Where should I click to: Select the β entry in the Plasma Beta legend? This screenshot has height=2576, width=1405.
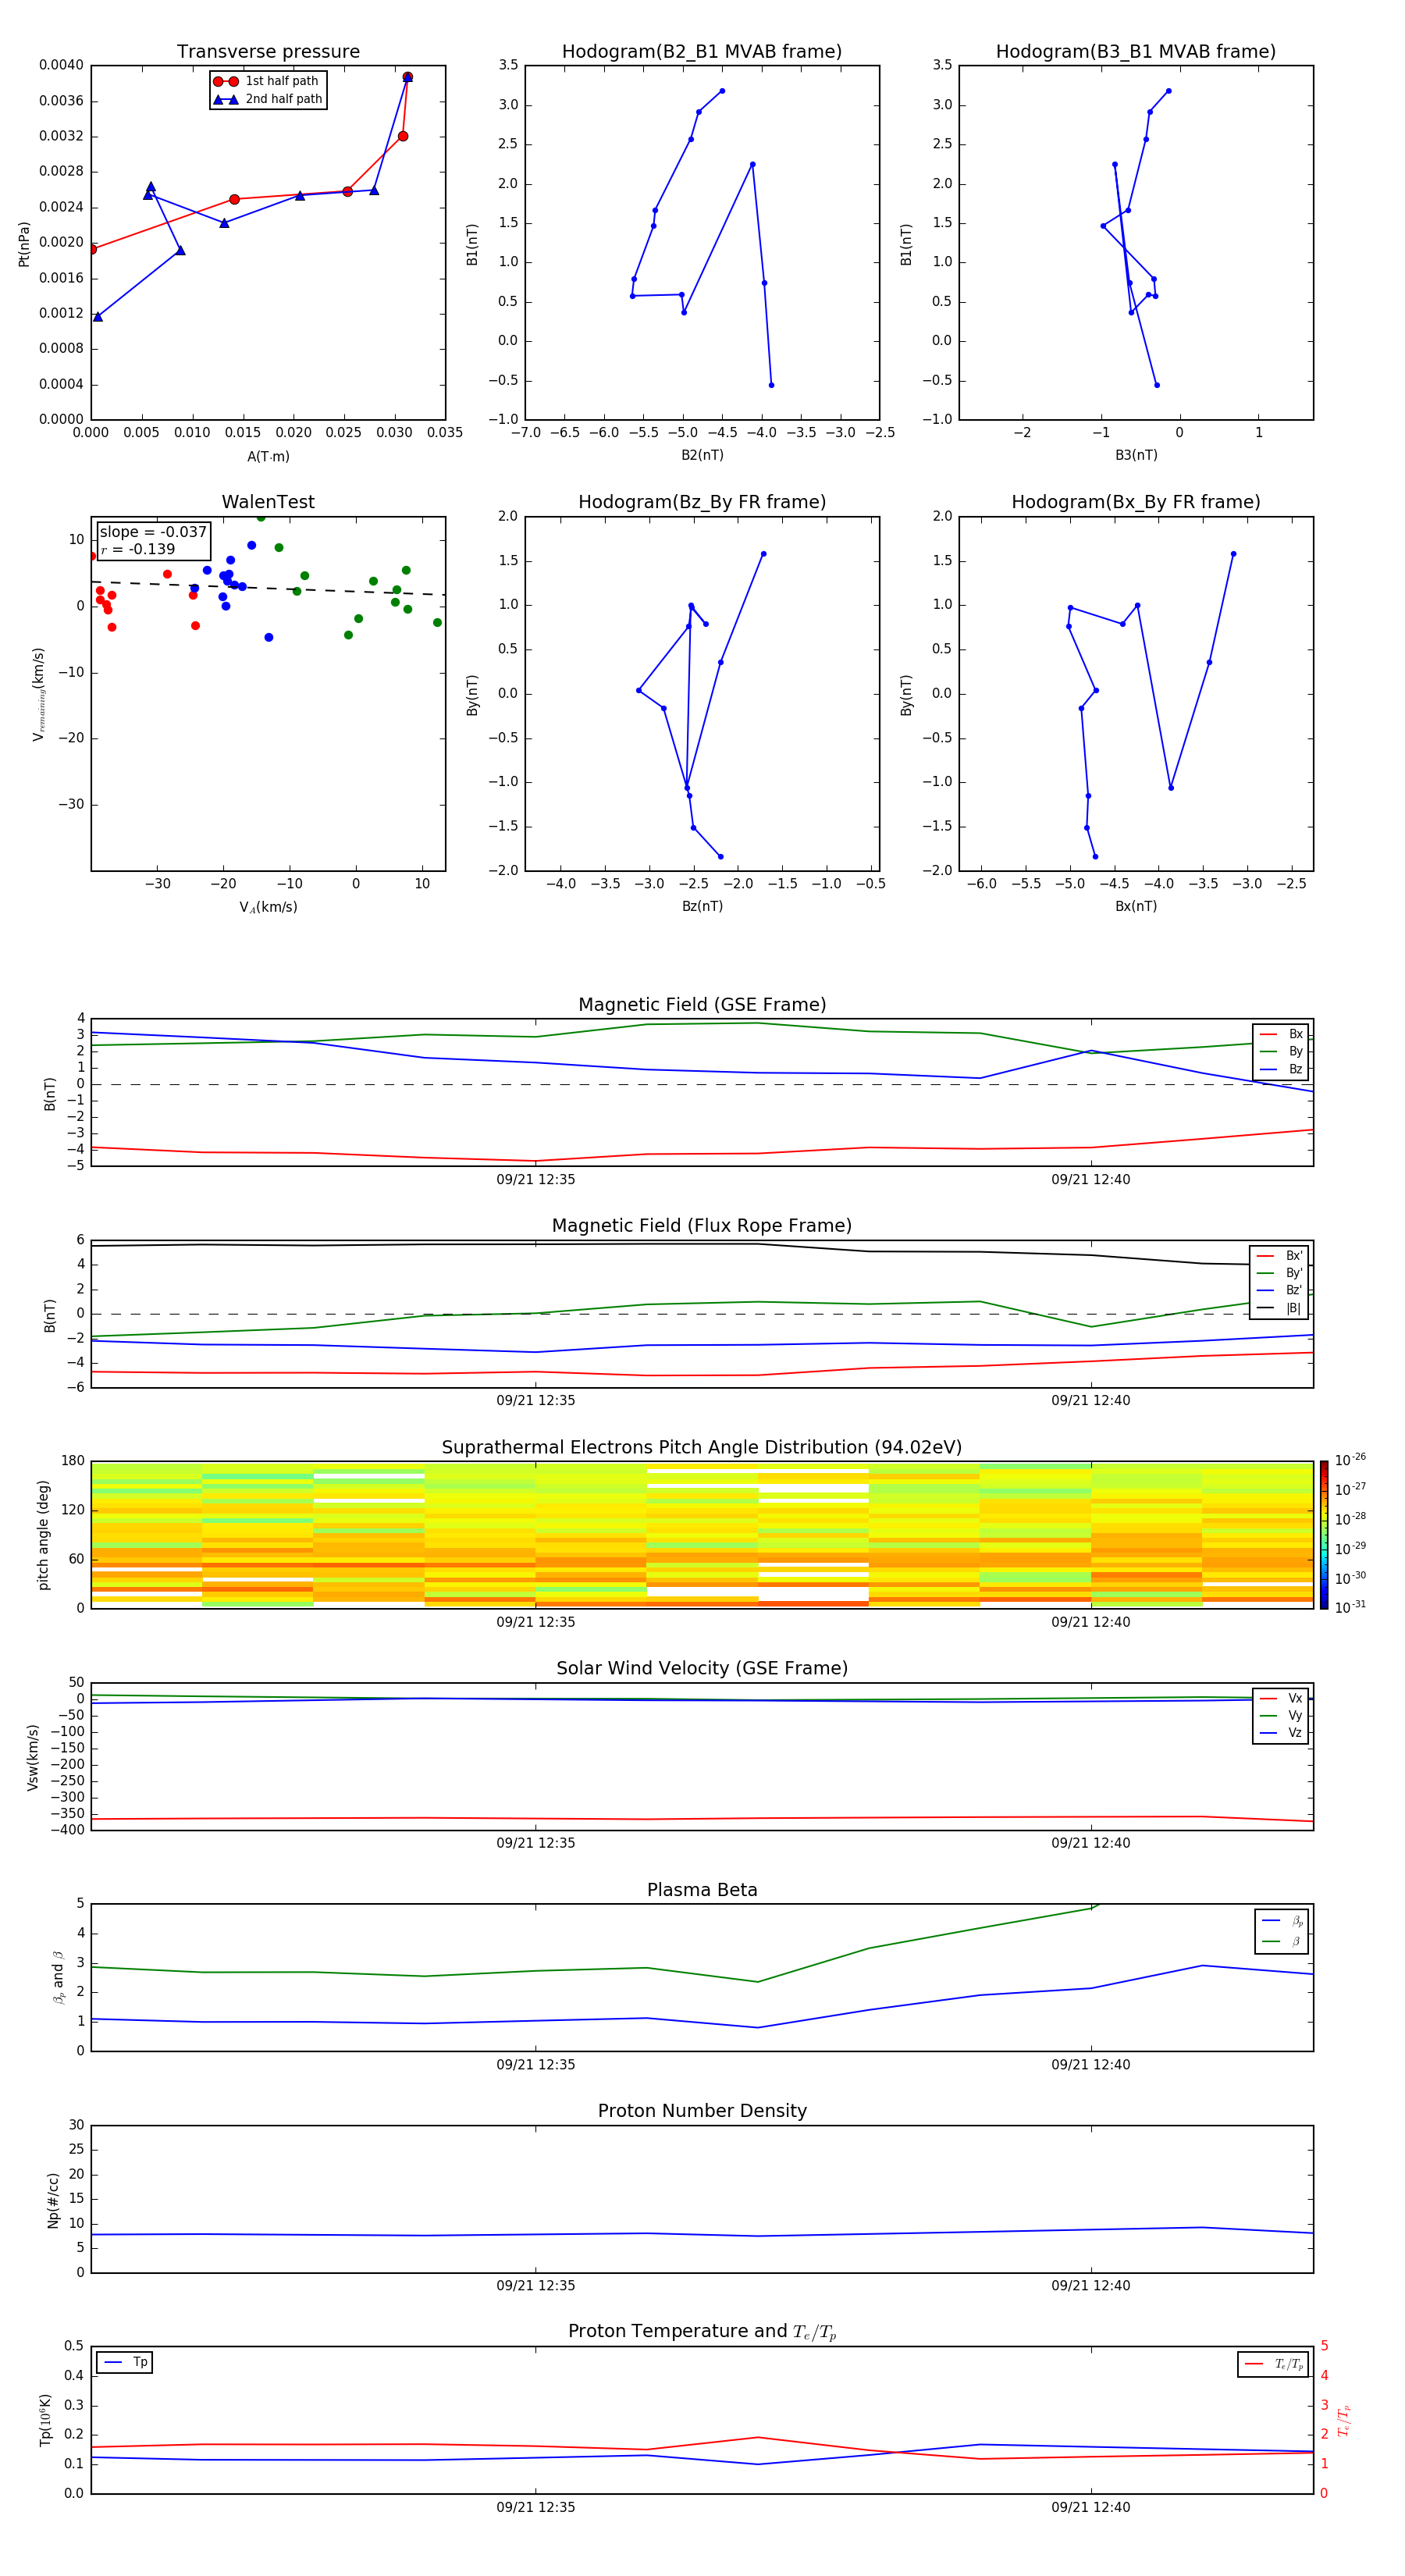1282,1941
